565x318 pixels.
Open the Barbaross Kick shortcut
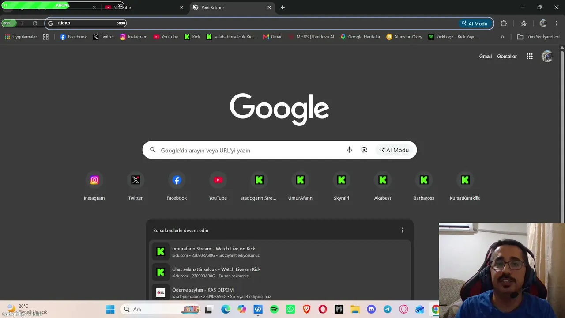(424, 186)
